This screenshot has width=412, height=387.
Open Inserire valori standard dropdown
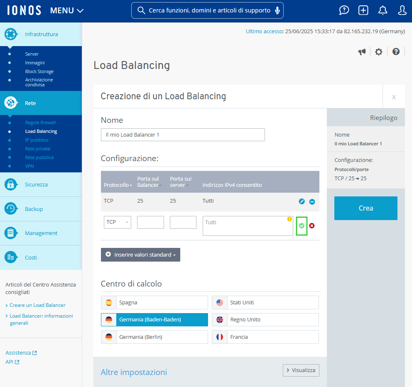[140, 255]
